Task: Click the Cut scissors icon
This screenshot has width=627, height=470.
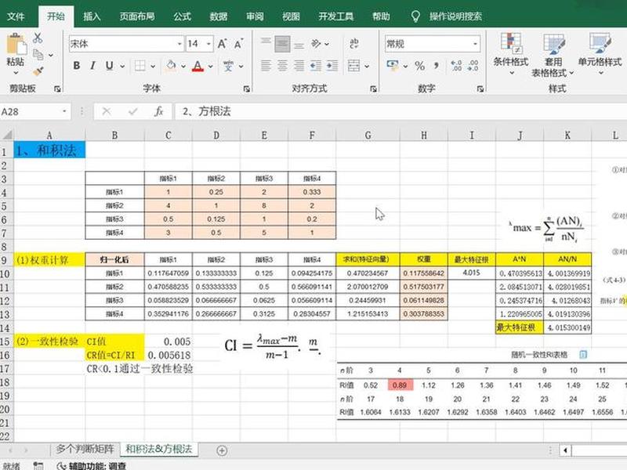Action: point(38,38)
